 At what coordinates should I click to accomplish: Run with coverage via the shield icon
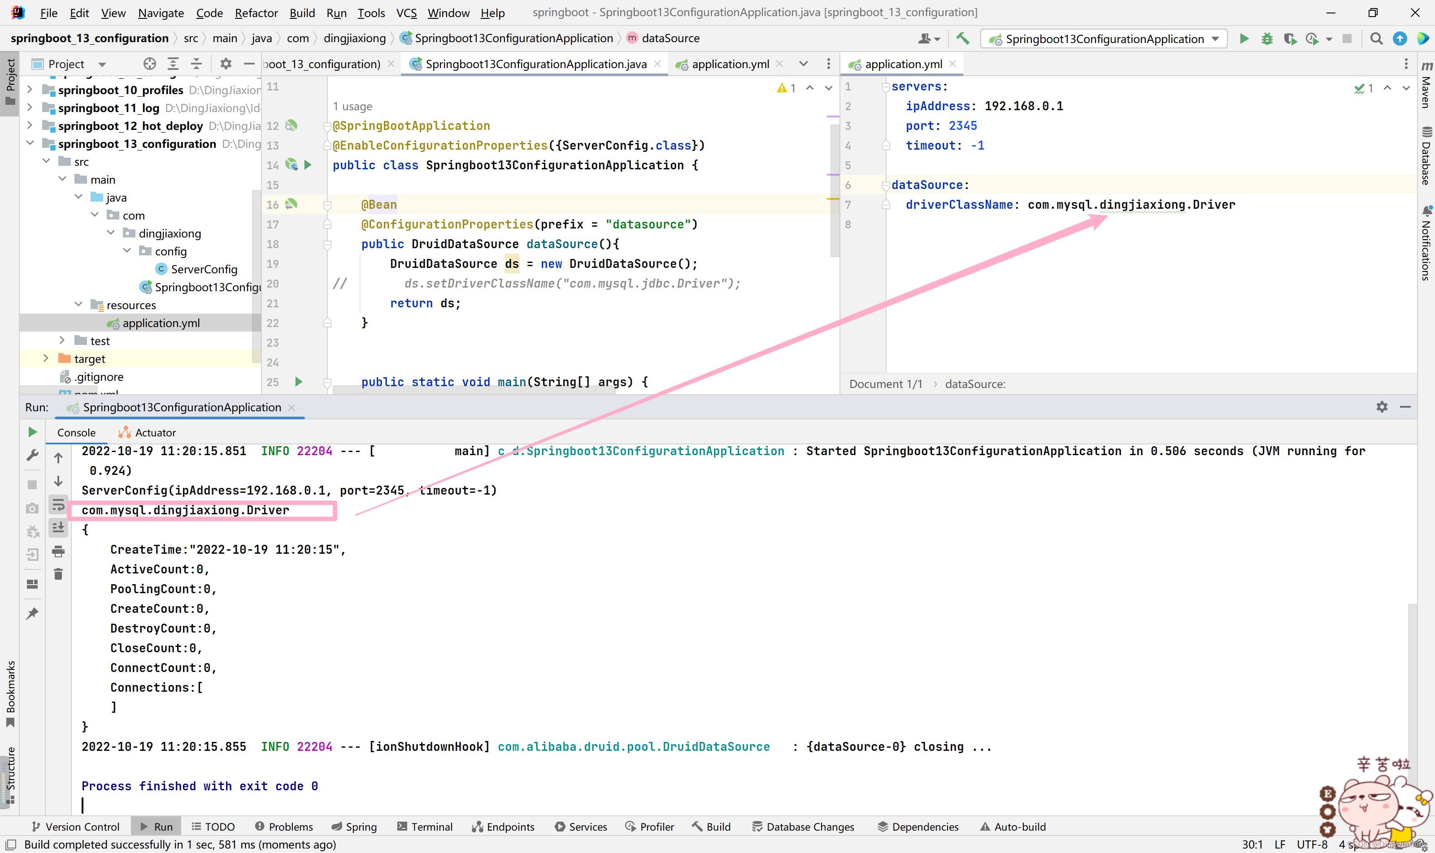1290,39
